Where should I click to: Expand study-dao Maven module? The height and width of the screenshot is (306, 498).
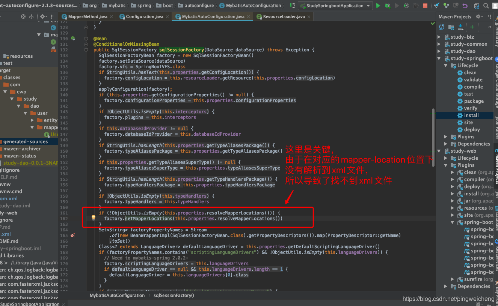[x=439, y=51]
